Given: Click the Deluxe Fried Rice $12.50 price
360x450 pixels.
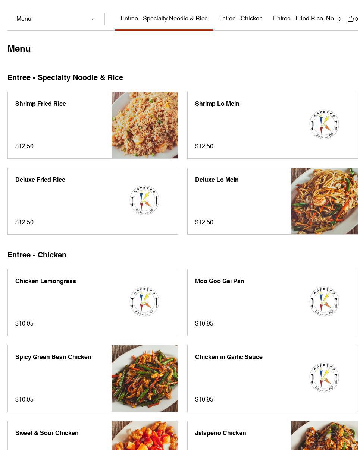Looking at the screenshot, I should pos(24,222).
